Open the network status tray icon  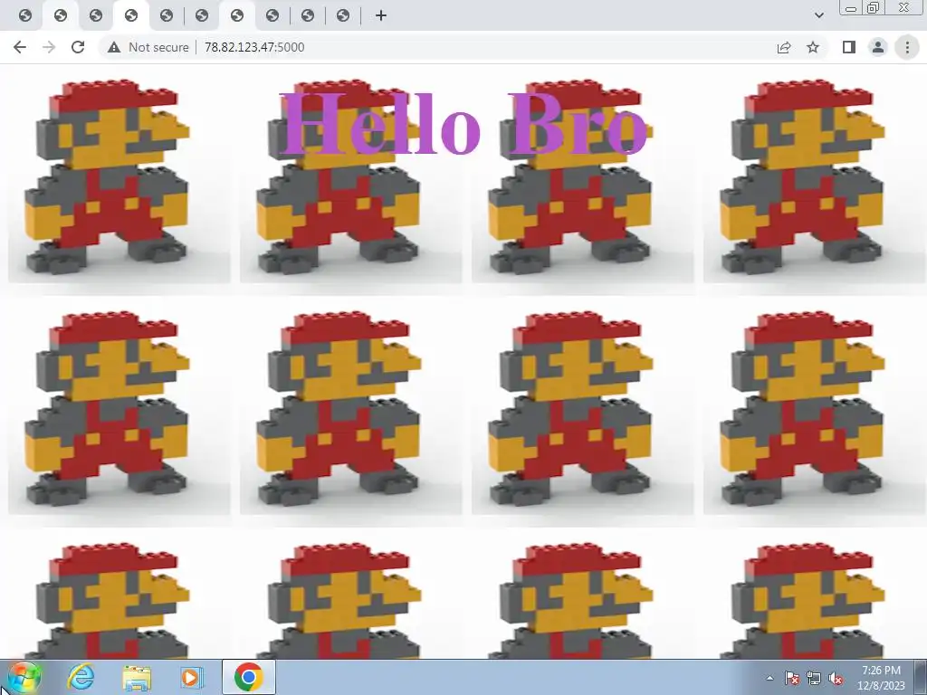814,678
